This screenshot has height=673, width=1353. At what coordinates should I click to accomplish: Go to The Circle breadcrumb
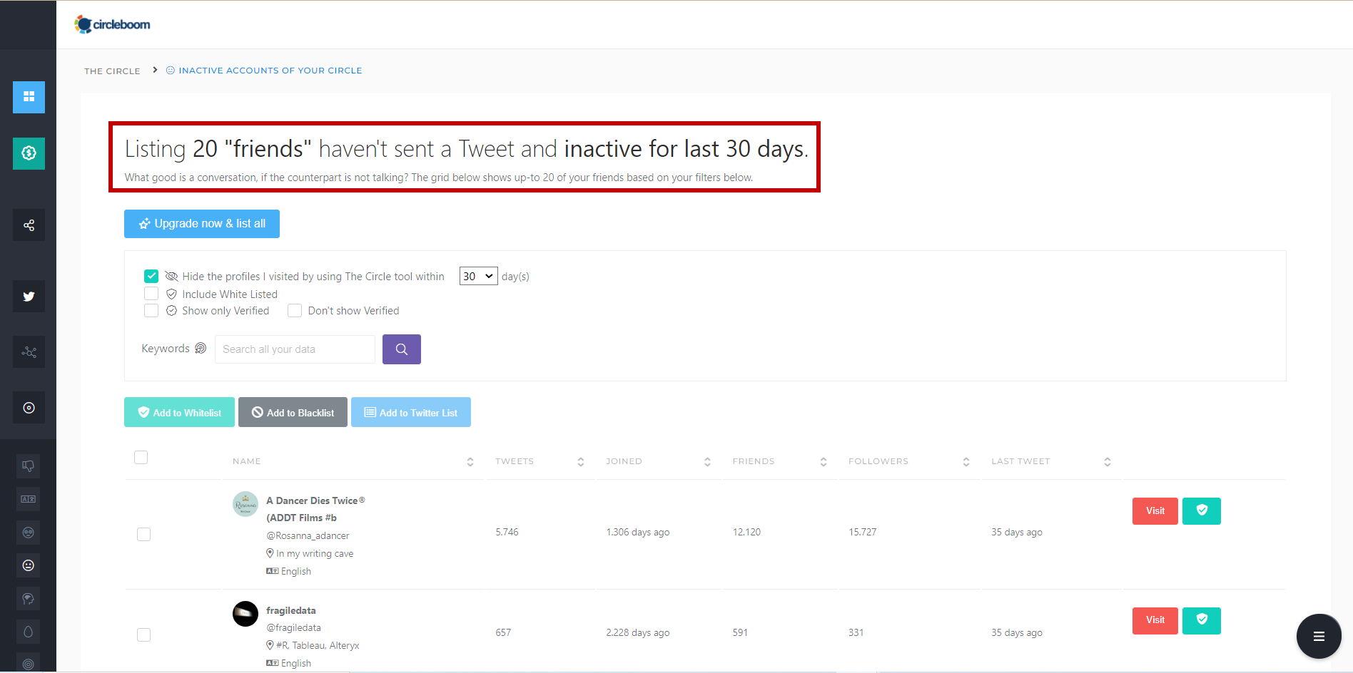pos(112,71)
